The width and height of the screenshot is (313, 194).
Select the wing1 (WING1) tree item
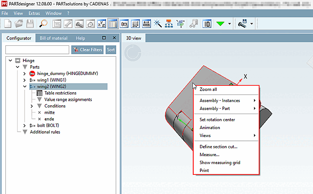tap(51, 80)
